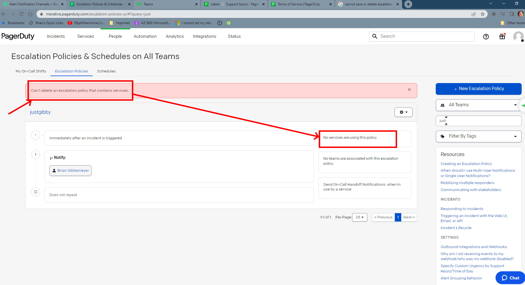Open Mobilizing multiple responders link
The width and height of the screenshot is (525, 285).
coord(467,183)
